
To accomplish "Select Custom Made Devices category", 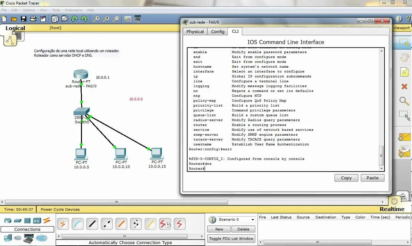I will coord(28,238).
